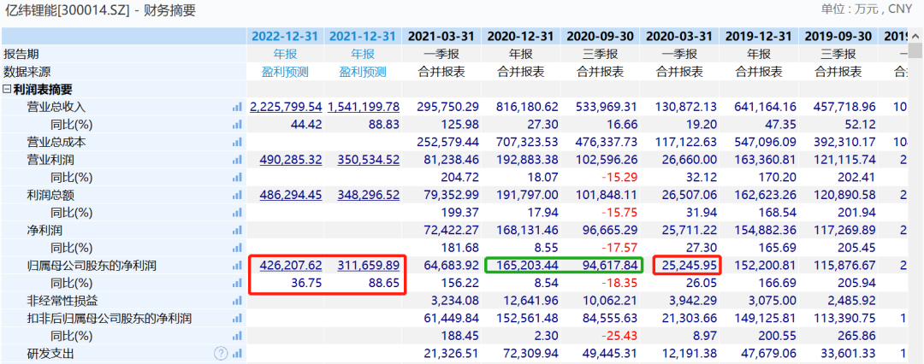Screen dimensions: 924x364
Task: Click negative growth value -25.43
Action: click(618, 337)
